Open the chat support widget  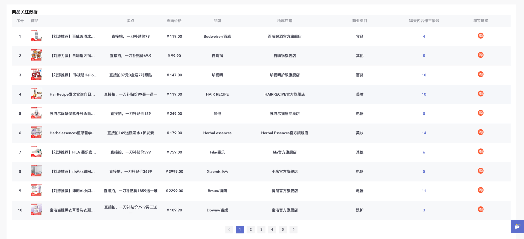[517, 226]
